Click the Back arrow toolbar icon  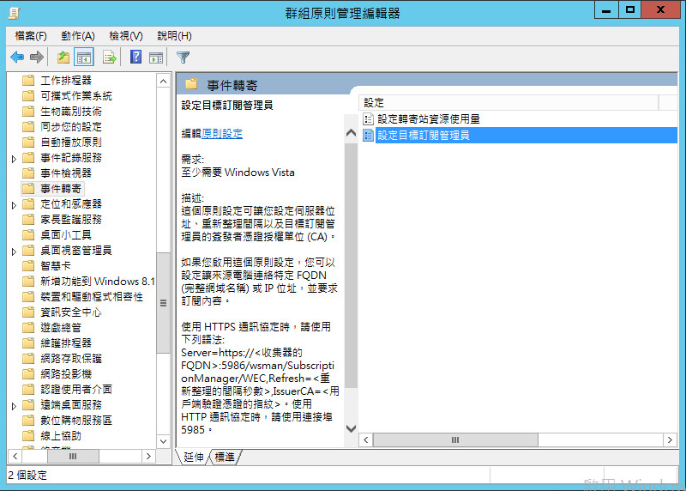(x=17, y=57)
